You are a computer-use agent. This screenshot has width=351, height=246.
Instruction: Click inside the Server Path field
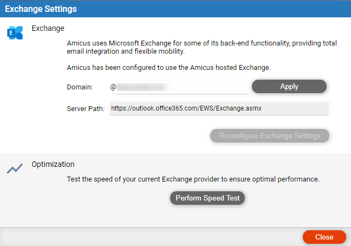pyautogui.click(x=219, y=108)
